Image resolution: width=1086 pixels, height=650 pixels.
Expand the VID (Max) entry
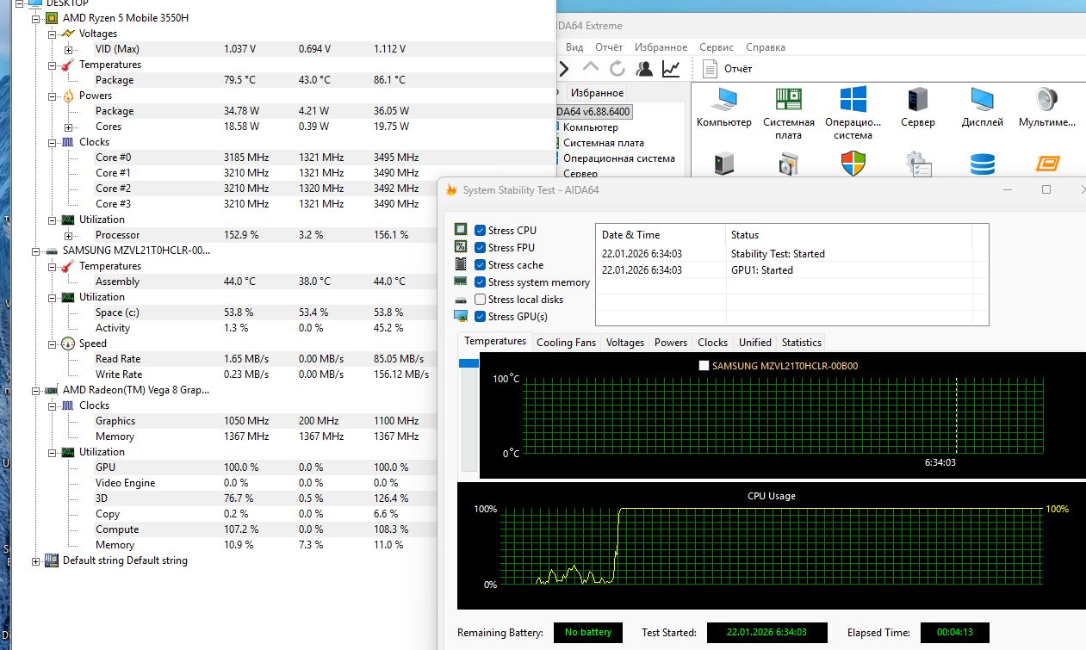[68, 49]
